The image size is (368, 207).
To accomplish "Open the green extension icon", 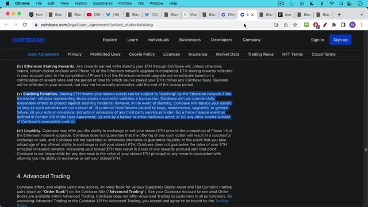I will pos(306,25).
